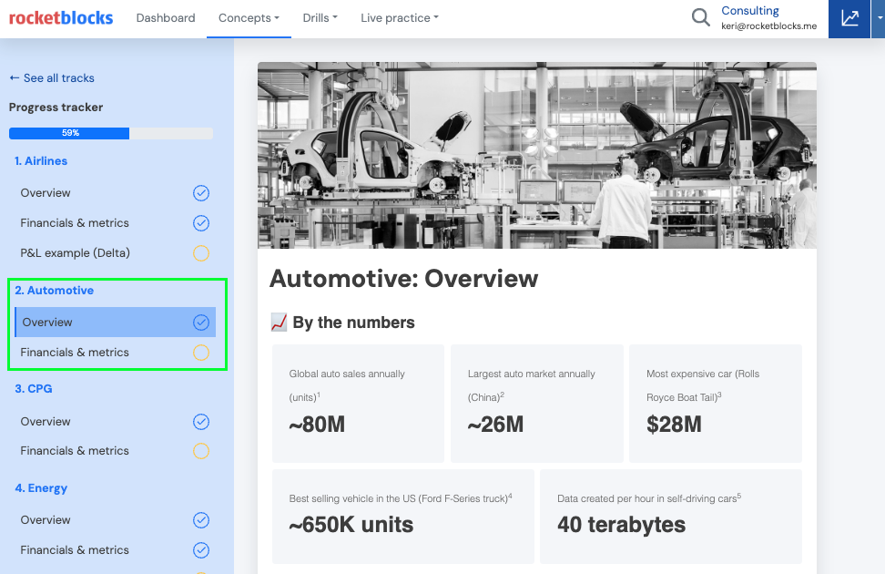Toggle completion circle for Automotive Financials & metrics

pos(201,353)
